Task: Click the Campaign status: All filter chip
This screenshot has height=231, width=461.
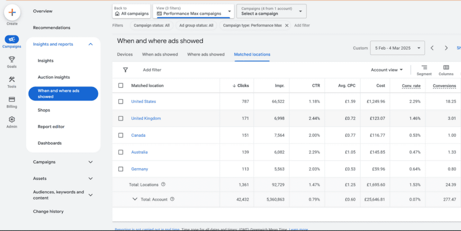Action: pos(151,26)
